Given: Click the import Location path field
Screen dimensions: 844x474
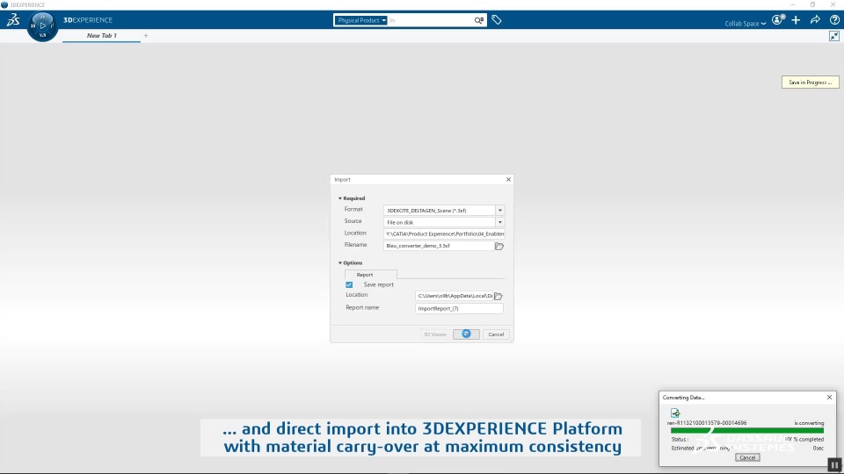Looking at the screenshot, I should pos(444,233).
